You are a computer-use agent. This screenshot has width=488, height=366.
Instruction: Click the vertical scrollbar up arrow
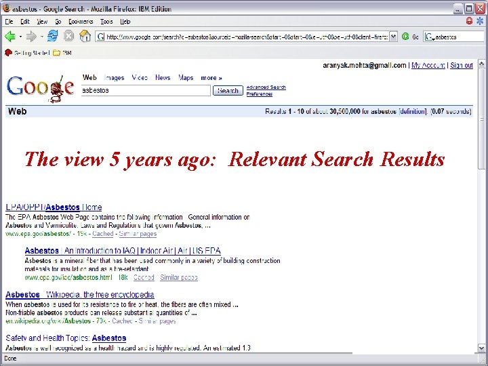coord(481,64)
